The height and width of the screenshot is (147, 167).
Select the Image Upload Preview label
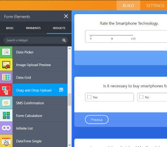click(33, 65)
